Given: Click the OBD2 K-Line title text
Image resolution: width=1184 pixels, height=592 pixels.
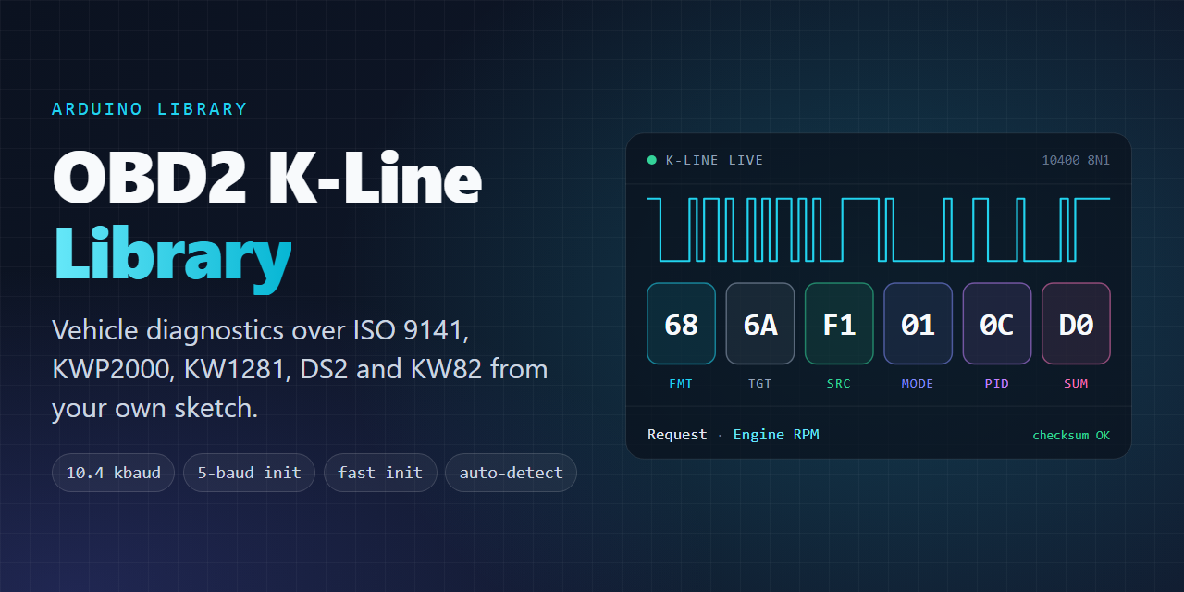Looking at the screenshot, I should pyautogui.click(x=267, y=179).
